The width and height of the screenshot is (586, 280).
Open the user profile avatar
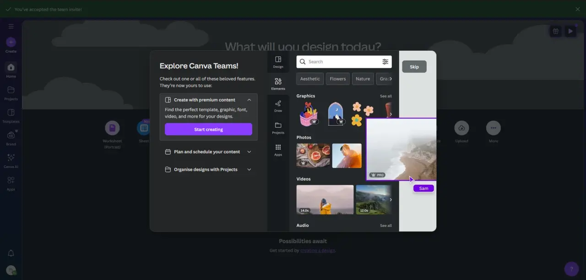pyautogui.click(x=11, y=270)
